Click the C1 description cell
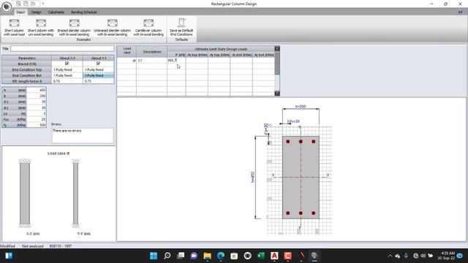The height and width of the screenshot is (263, 468). pyautogui.click(x=151, y=61)
